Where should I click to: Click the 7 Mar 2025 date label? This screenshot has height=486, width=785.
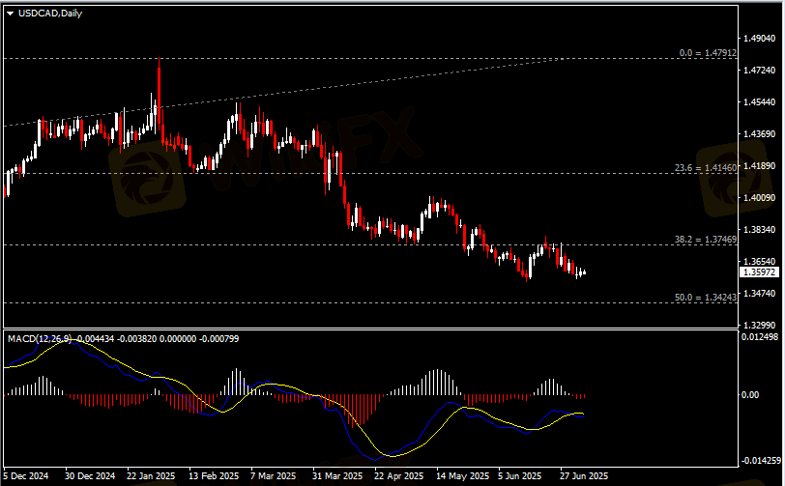pos(273,475)
